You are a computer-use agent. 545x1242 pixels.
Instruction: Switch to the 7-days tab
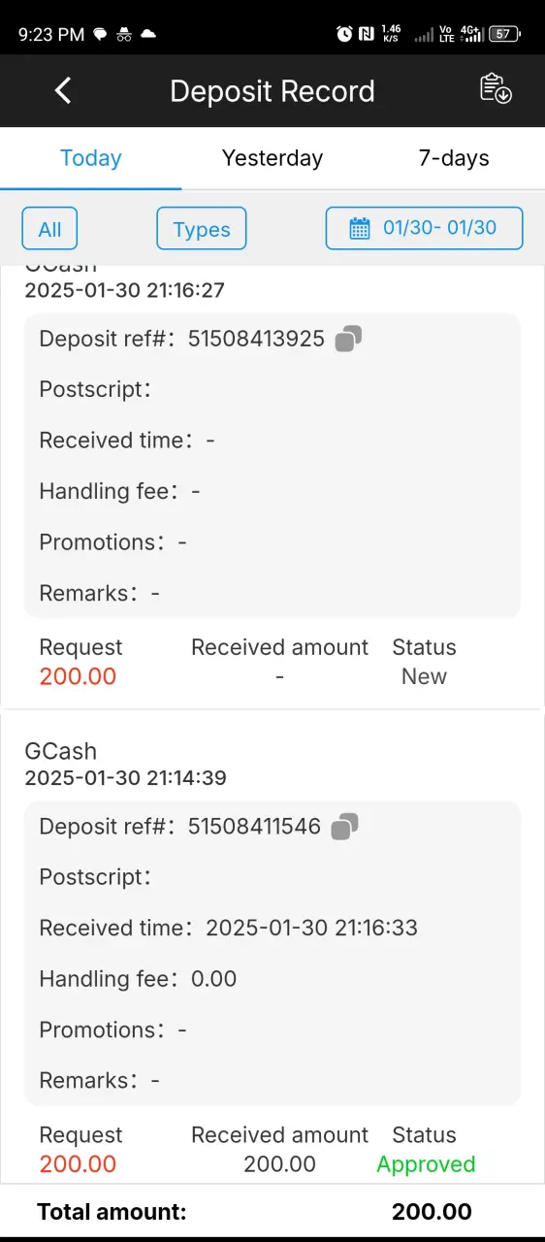tap(454, 158)
